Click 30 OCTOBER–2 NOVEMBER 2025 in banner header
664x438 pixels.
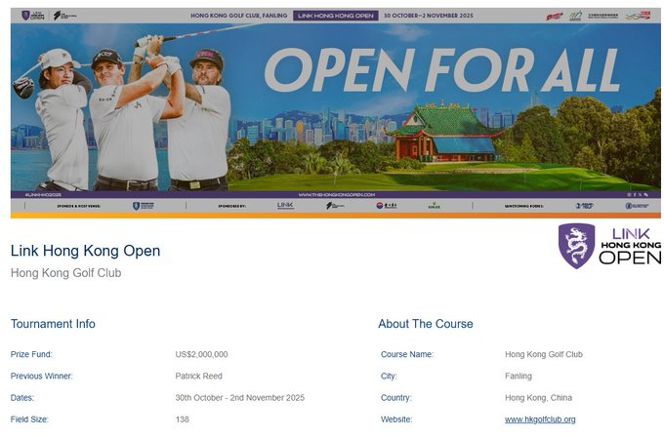tap(429, 16)
